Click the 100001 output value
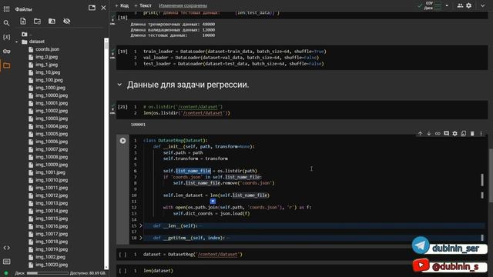The image size is (493, 277). pos(138,125)
